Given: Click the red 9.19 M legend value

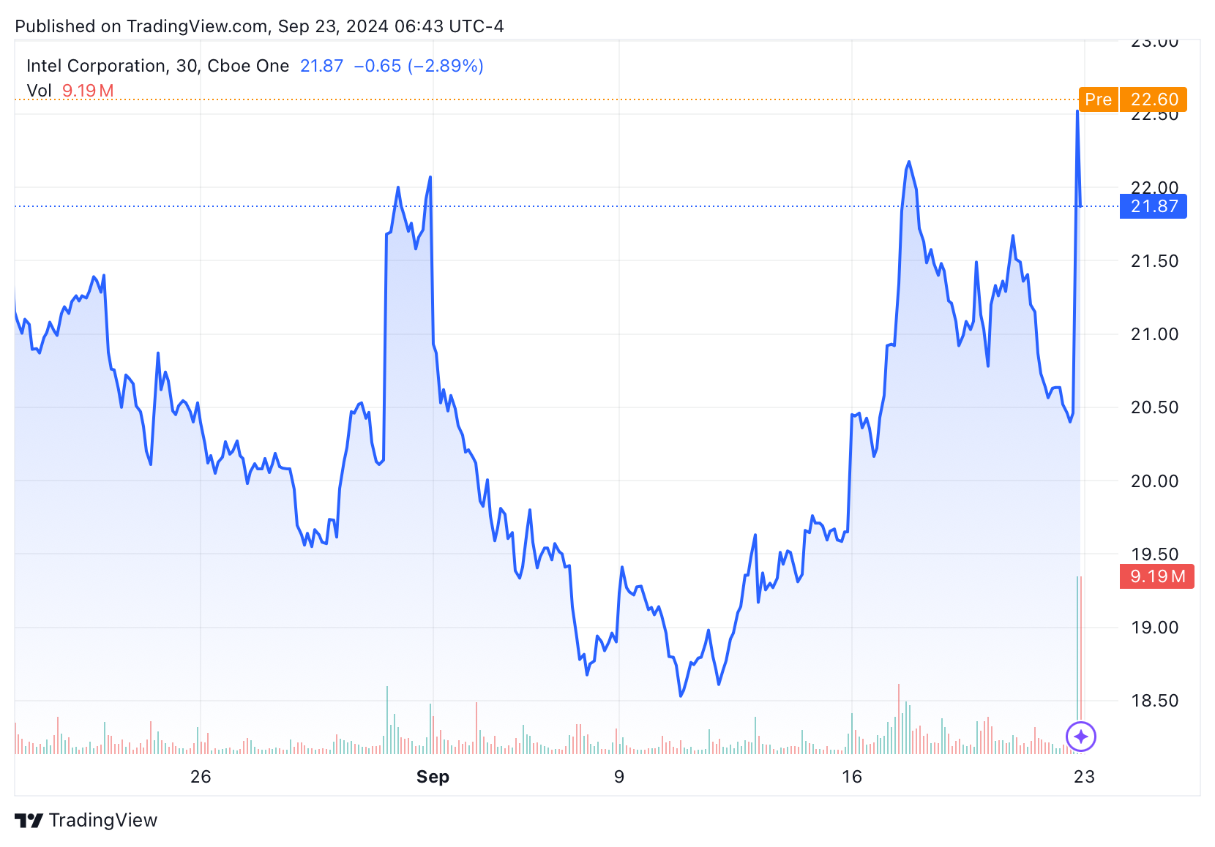Looking at the screenshot, I should [88, 91].
